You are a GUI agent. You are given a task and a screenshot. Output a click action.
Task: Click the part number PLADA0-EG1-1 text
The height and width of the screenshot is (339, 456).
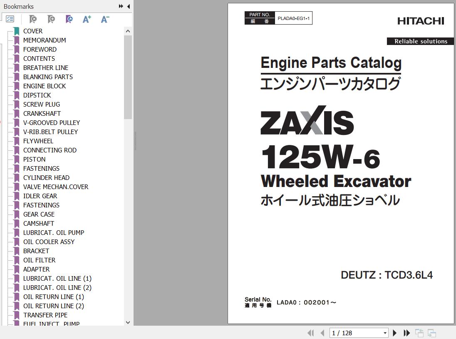tap(293, 18)
